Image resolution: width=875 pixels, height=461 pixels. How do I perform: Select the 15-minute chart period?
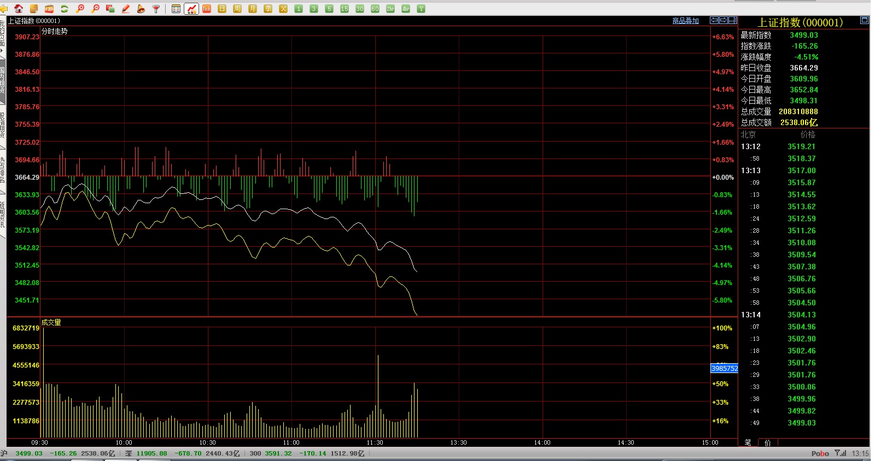(345, 9)
